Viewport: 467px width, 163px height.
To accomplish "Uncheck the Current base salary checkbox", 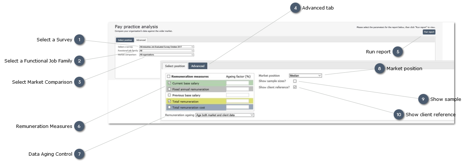I will tap(169, 83).
